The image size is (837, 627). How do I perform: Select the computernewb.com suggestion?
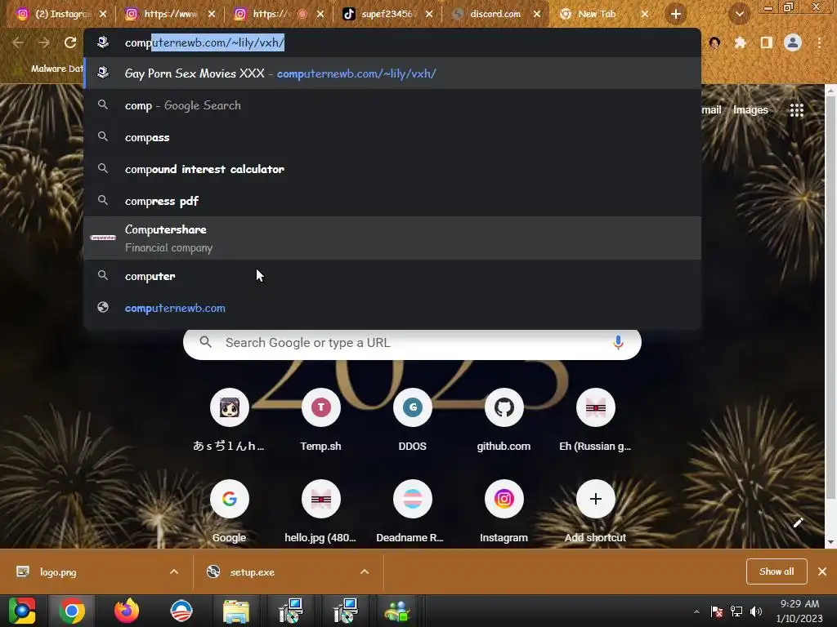[x=392, y=308]
